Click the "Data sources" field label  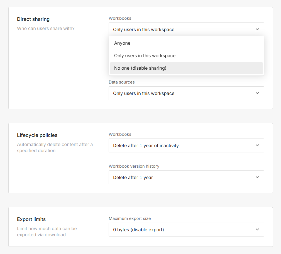click(121, 82)
